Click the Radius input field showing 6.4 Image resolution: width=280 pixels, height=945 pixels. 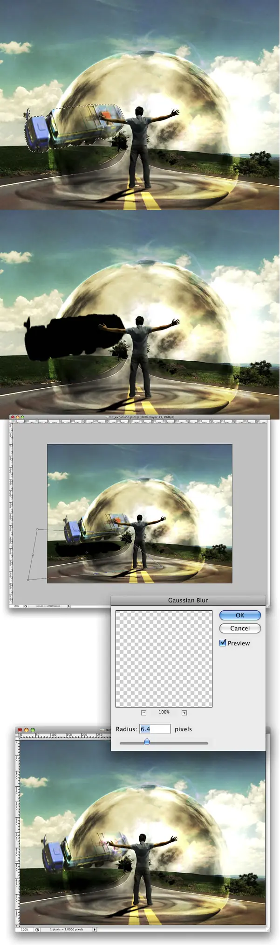tap(155, 728)
